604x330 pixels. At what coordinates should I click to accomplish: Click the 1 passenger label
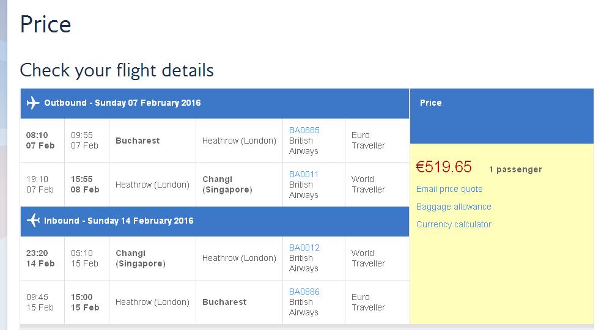pyautogui.click(x=515, y=169)
